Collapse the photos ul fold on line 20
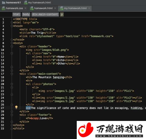Viewport: 146px width, 139px height. (x=12, y=84)
